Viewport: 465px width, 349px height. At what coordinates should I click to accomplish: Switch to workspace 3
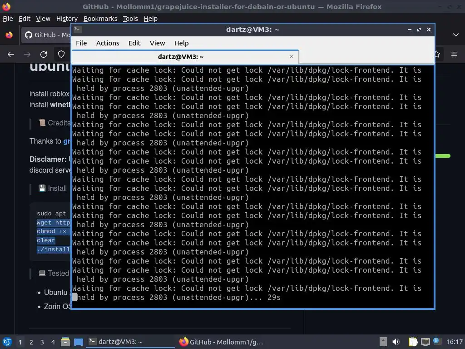(x=42, y=342)
